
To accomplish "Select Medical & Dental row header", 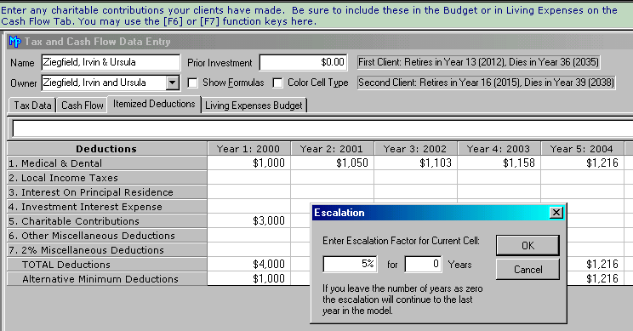I will [107, 163].
